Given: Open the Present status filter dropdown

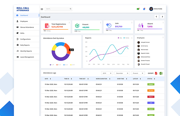Looking at the screenshot, I should point(138,73).
